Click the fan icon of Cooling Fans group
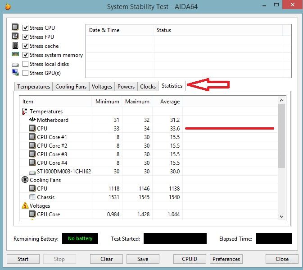Image resolution: width=303 pixels, height=270 pixels. point(25,180)
